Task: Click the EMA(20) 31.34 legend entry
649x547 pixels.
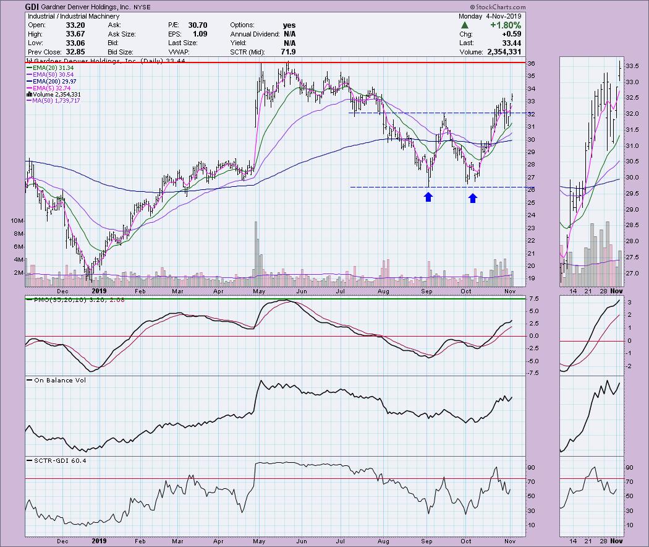Action: [x=50, y=68]
